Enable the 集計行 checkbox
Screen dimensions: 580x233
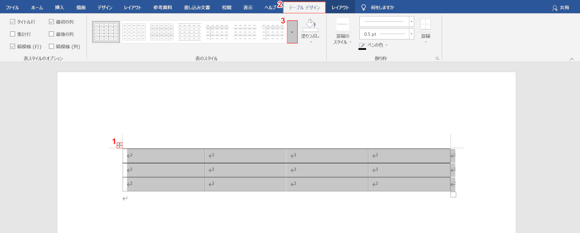coord(13,34)
